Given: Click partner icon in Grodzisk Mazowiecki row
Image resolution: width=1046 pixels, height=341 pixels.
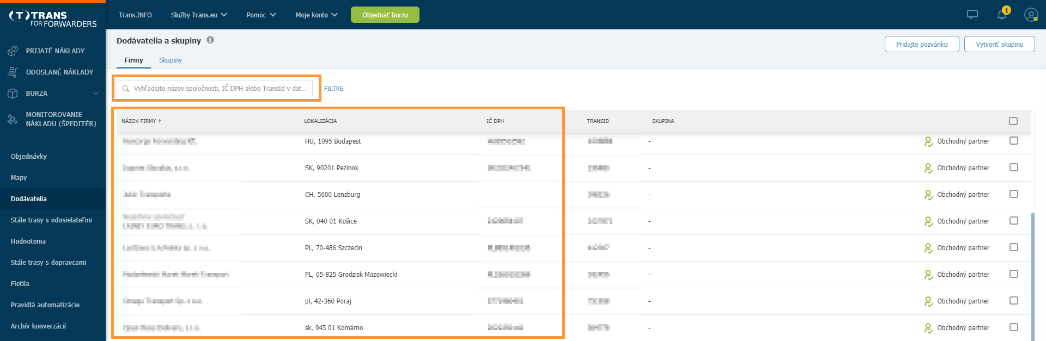Looking at the screenshot, I should [928, 275].
